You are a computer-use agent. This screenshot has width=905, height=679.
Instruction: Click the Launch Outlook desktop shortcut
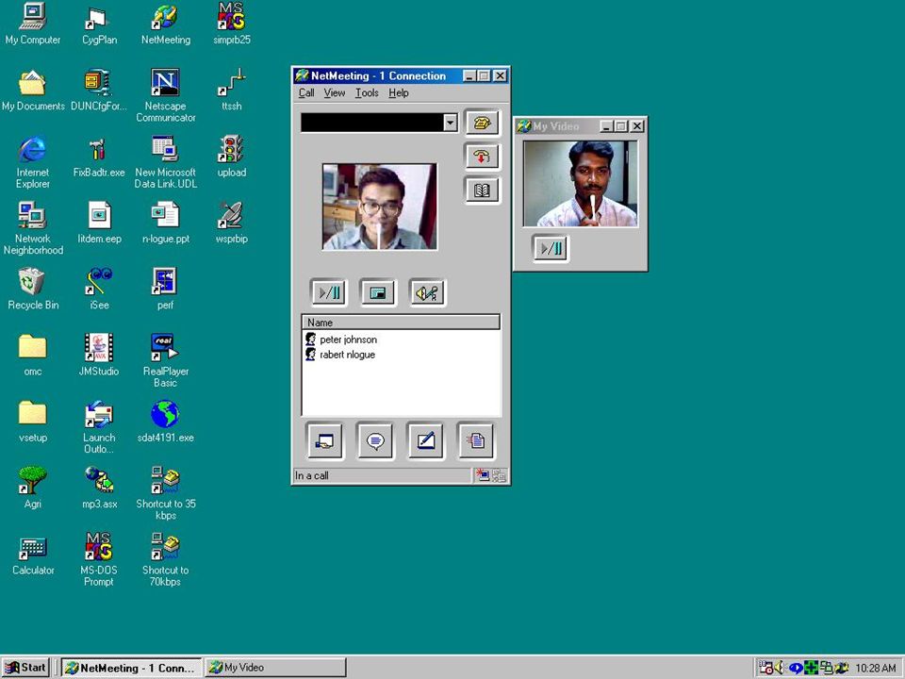[x=99, y=428]
